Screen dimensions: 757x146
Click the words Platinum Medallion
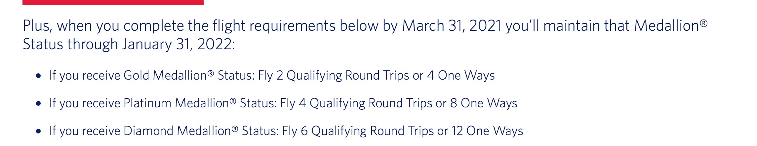click(x=177, y=103)
